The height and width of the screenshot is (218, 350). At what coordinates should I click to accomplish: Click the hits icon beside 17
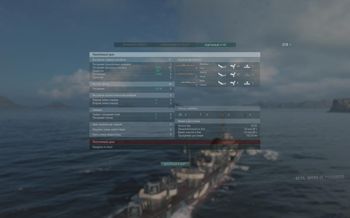233,75
